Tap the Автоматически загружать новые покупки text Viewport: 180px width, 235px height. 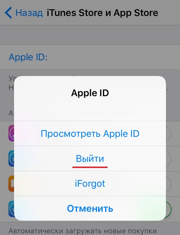[x=83, y=231]
